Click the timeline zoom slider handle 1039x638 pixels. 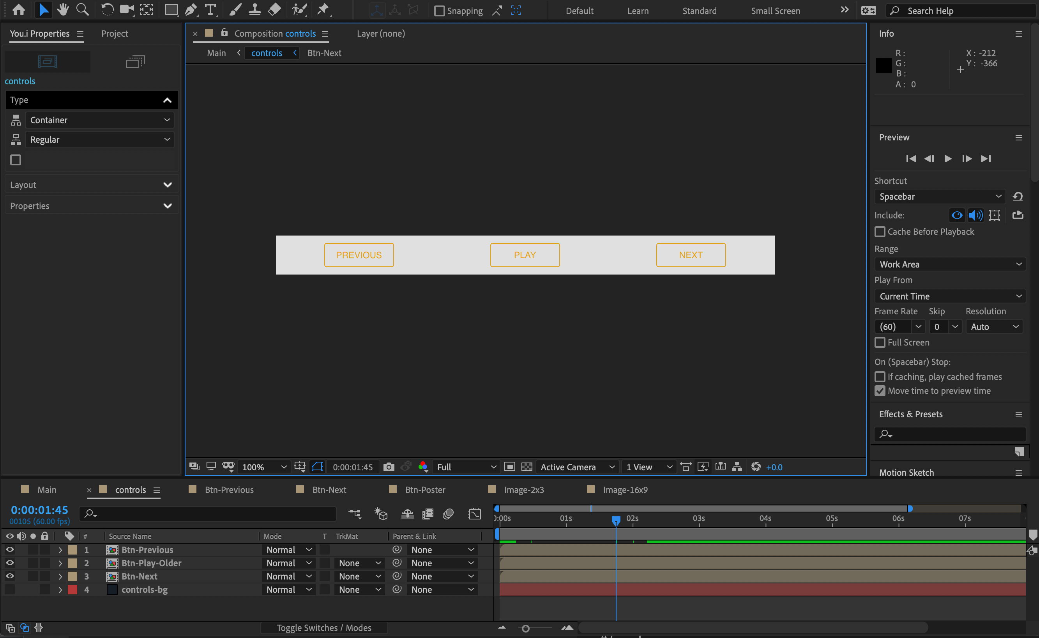[525, 628]
